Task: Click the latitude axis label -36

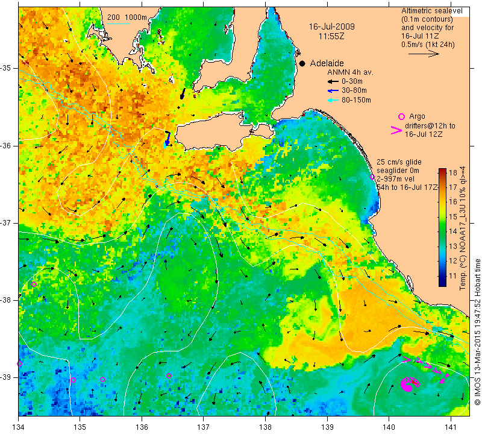Action: pos(6,145)
